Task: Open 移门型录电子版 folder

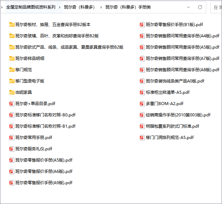Action: (30, 81)
